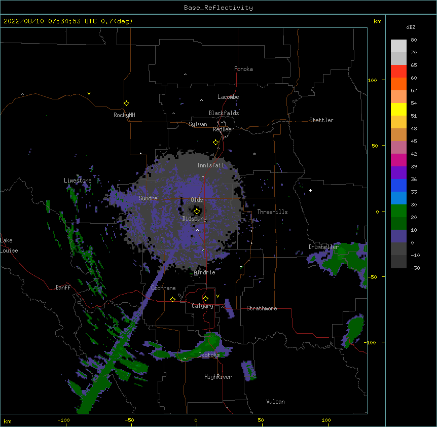Screen dimensions: 437x427
Task: Click the yellow diamond marker south of RedDeer
Action: (216, 143)
